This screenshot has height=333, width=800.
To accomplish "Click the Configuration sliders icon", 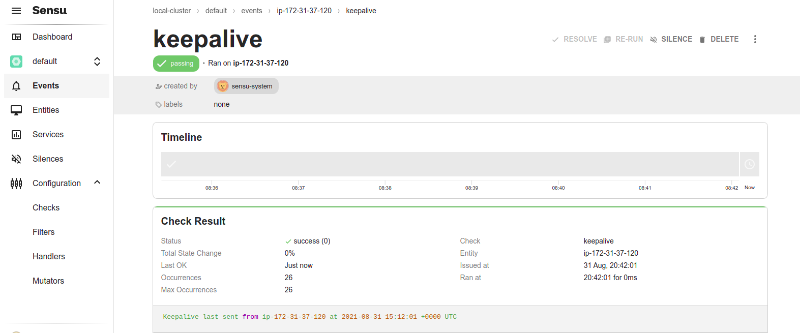I will [16, 184].
